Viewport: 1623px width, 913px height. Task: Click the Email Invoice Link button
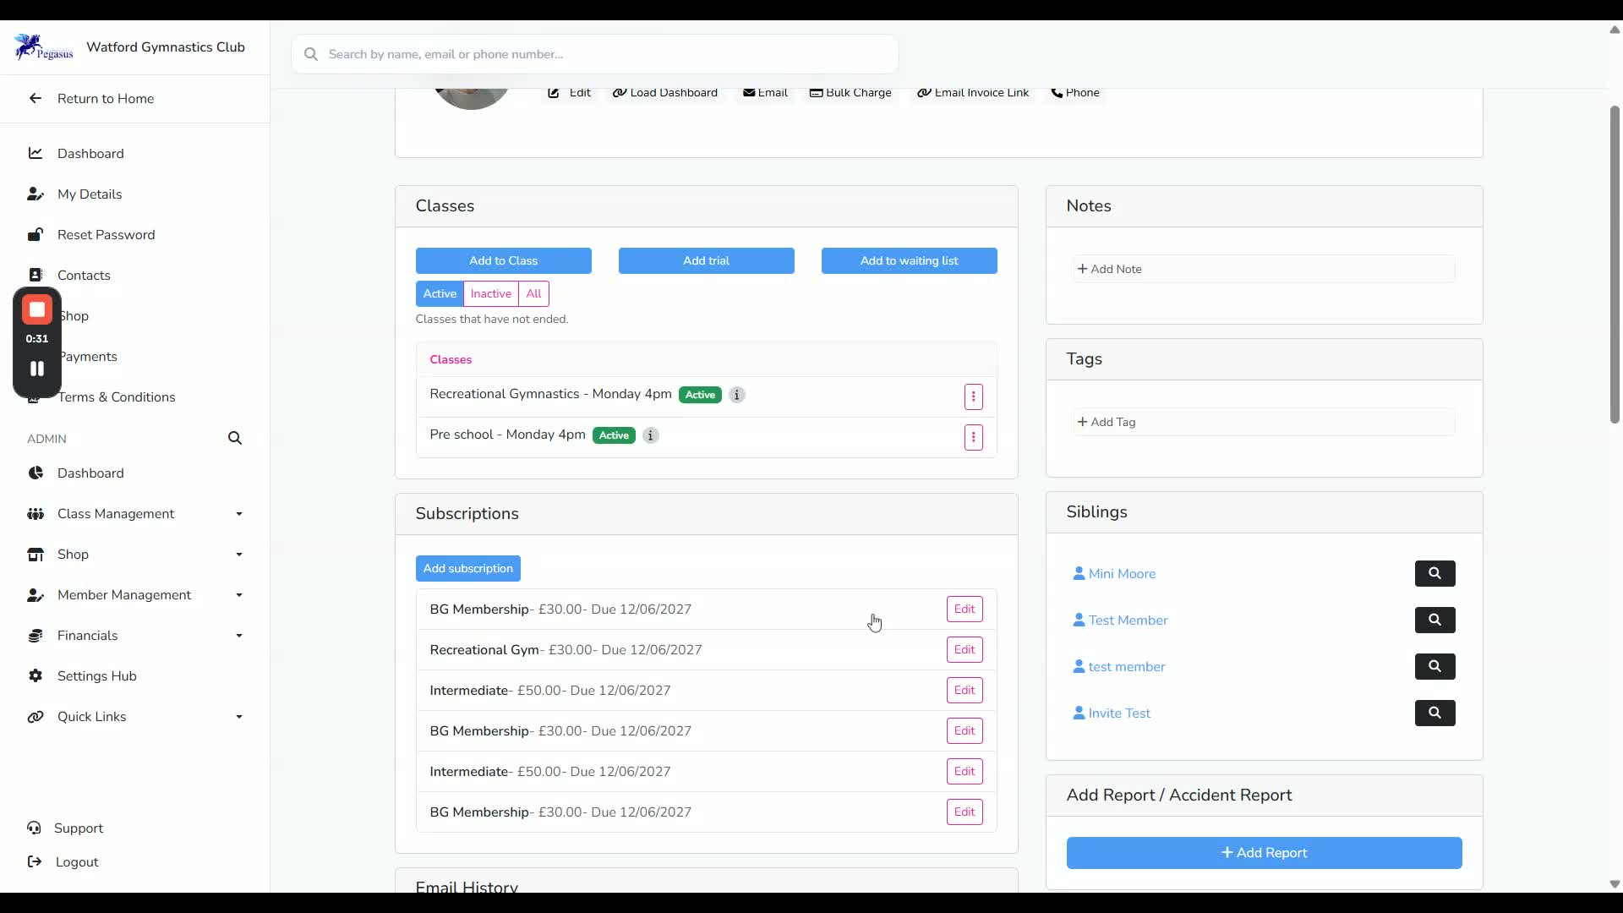coord(973,93)
